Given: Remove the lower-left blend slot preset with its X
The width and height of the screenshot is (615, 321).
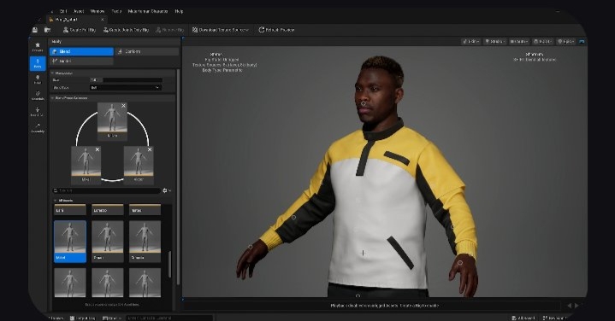Looking at the screenshot, I should [98, 149].
